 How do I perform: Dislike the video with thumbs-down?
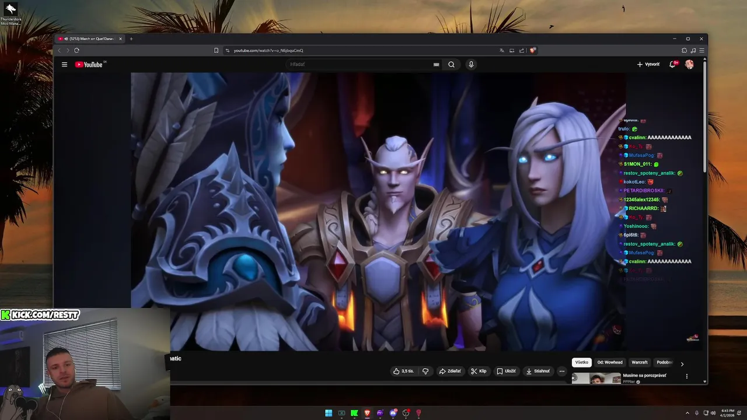[425, 371]
